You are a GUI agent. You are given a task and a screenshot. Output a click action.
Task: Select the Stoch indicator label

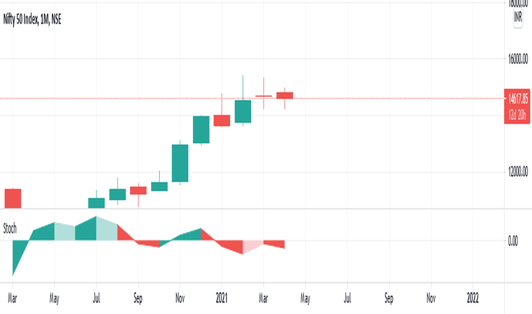tap(10, 228)
